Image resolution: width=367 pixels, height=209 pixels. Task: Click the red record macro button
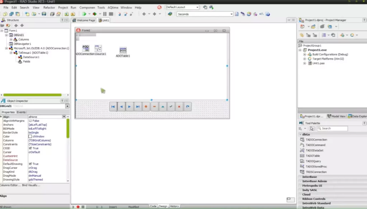[x=78, y=207]
